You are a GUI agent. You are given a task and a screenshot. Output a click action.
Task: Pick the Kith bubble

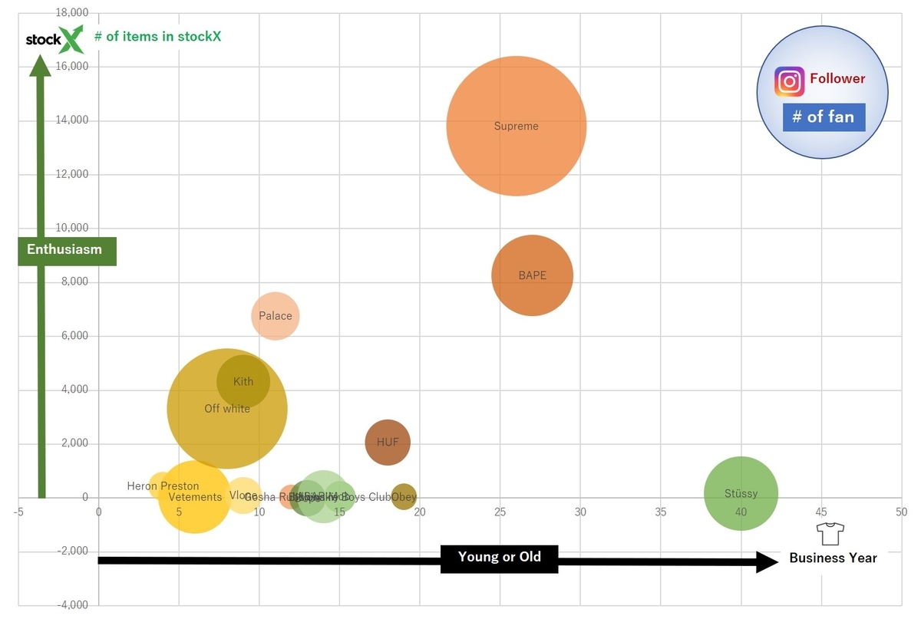click(243, 381)
